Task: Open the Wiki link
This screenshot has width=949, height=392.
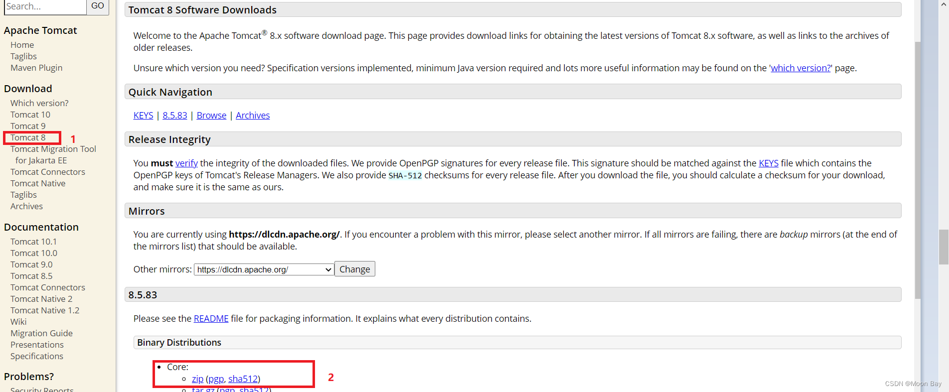Action: [x=18, y=322]
